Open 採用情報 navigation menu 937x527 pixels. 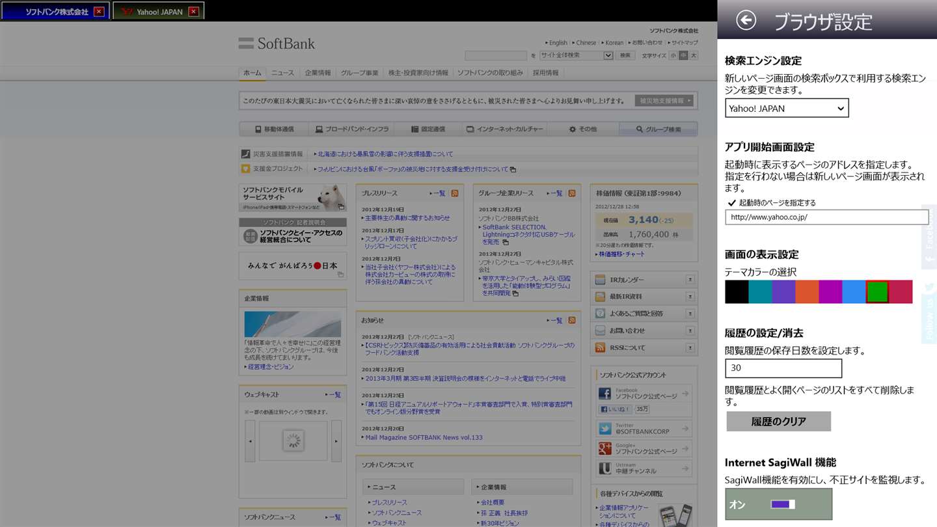point(545,73)
